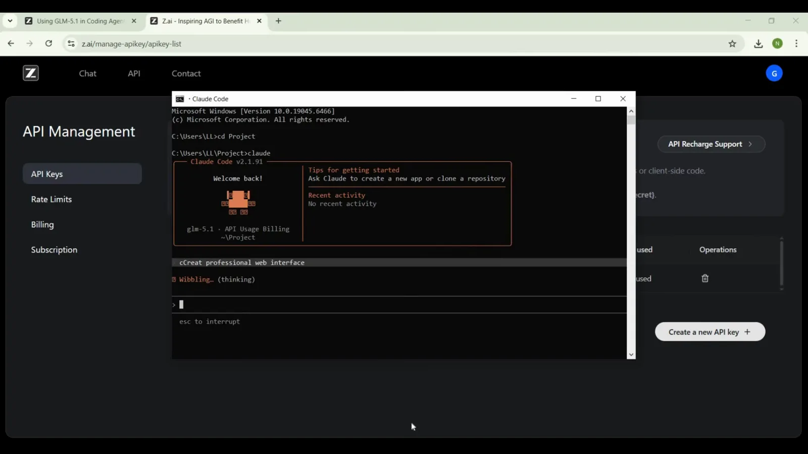Screen dimensions: 808x454
Task: Click 'cCreat professional web interface' text
Action: pyautogui.click(x=242, y=262)
